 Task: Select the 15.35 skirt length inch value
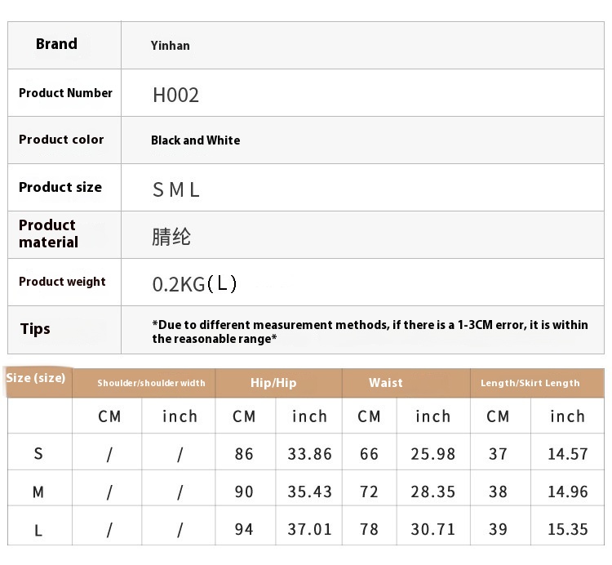click(x=567, y=529)
